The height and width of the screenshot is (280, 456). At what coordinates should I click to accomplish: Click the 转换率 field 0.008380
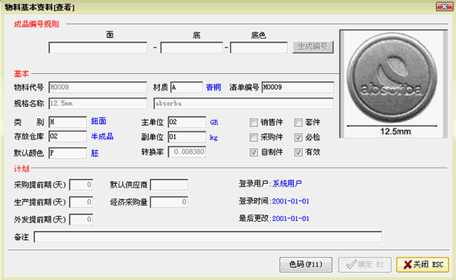187,152
